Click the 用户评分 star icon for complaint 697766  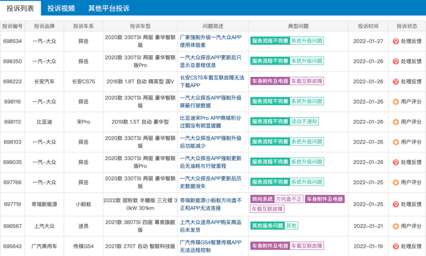396,182
